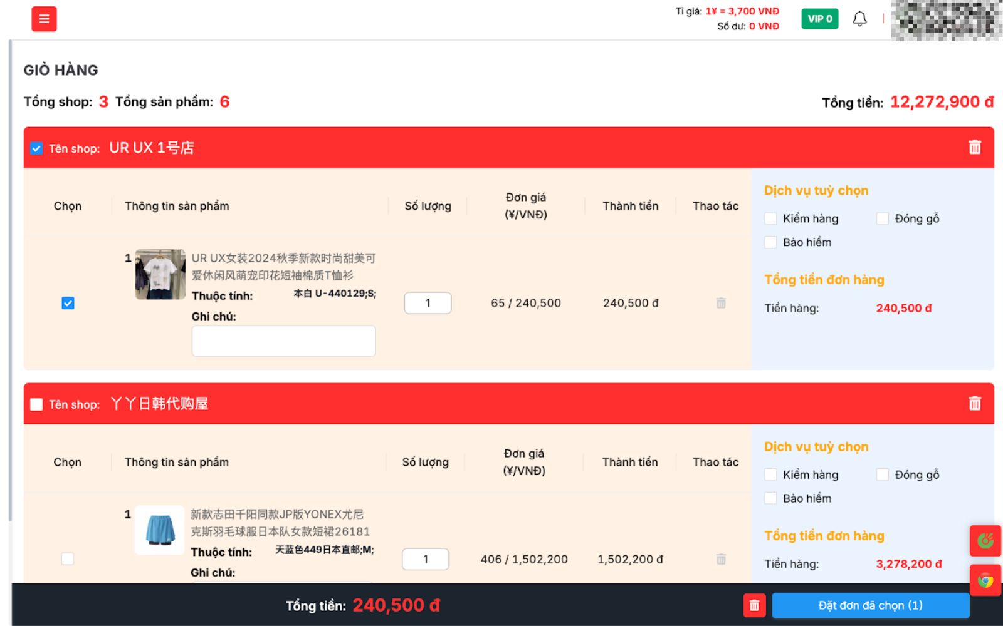
Task: Open blue YONEX skirt thumbnail
Action: 160,530
